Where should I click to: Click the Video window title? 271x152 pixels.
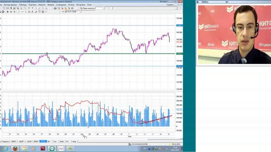tap(205, 2)
